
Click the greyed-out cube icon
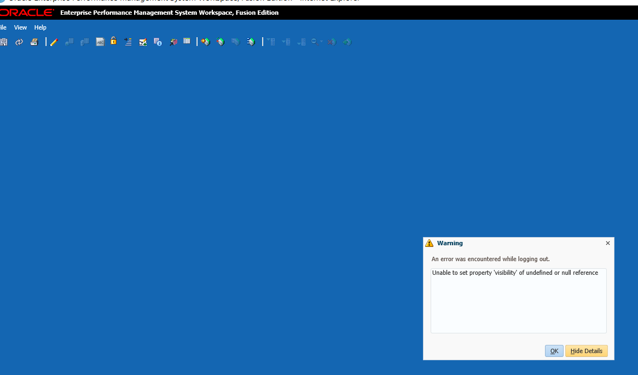(x=236, y=42)
